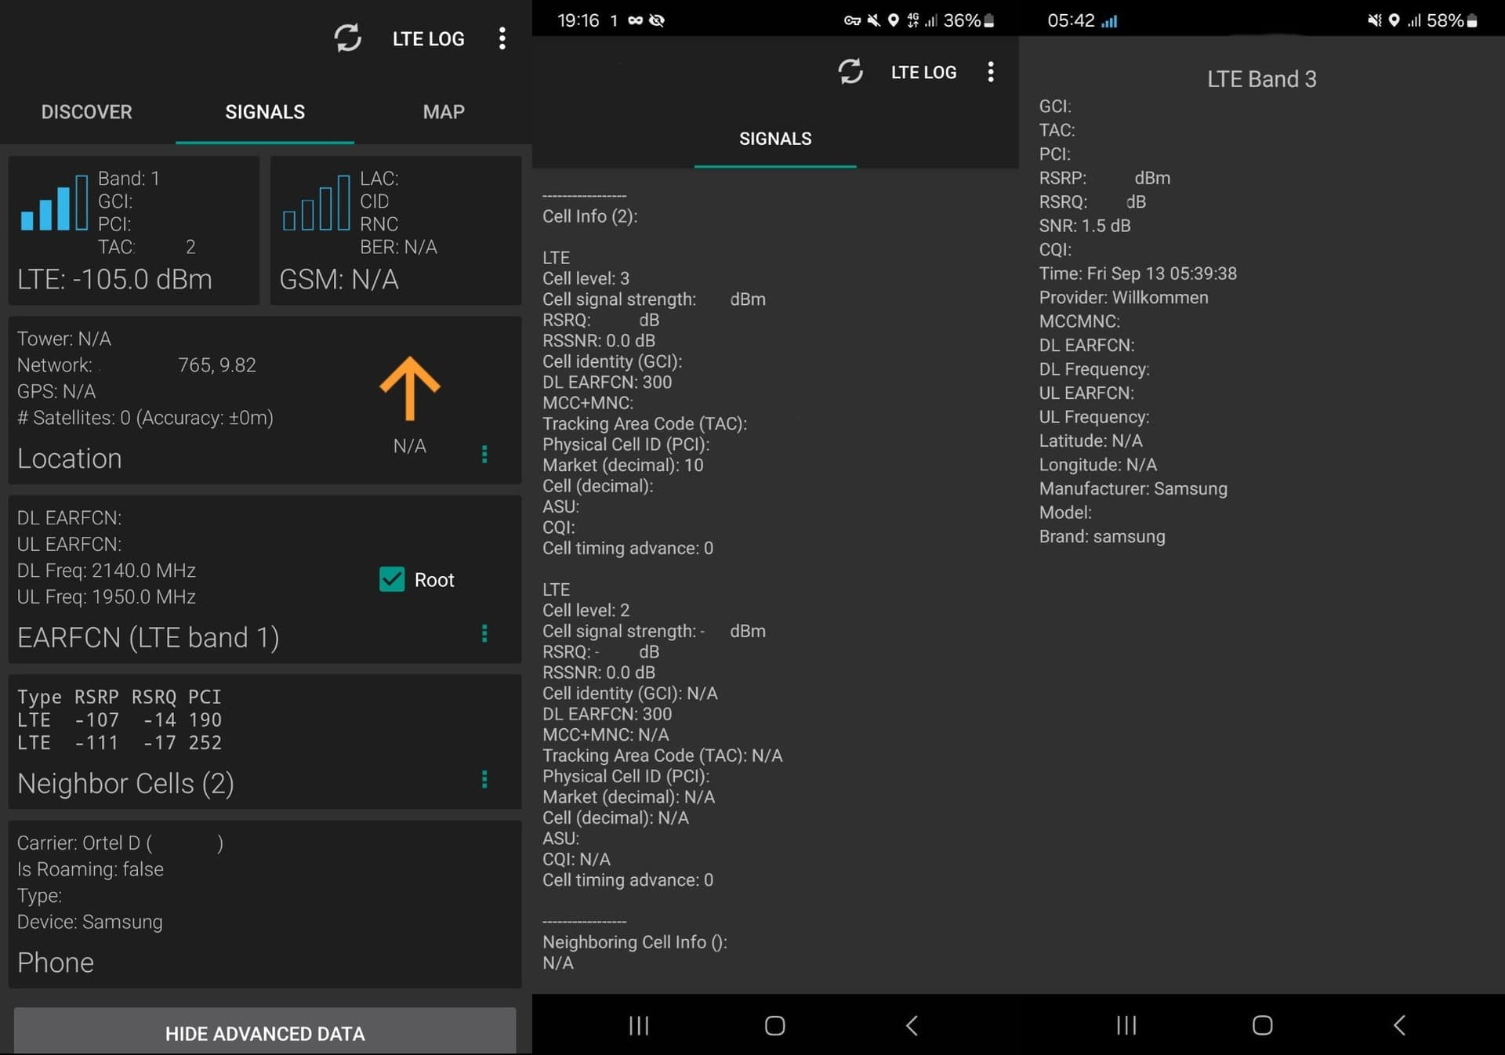Open the Neighbor Cells card options menu
Viewport: 1505px width, 1055px height.
tap(484, 779)
